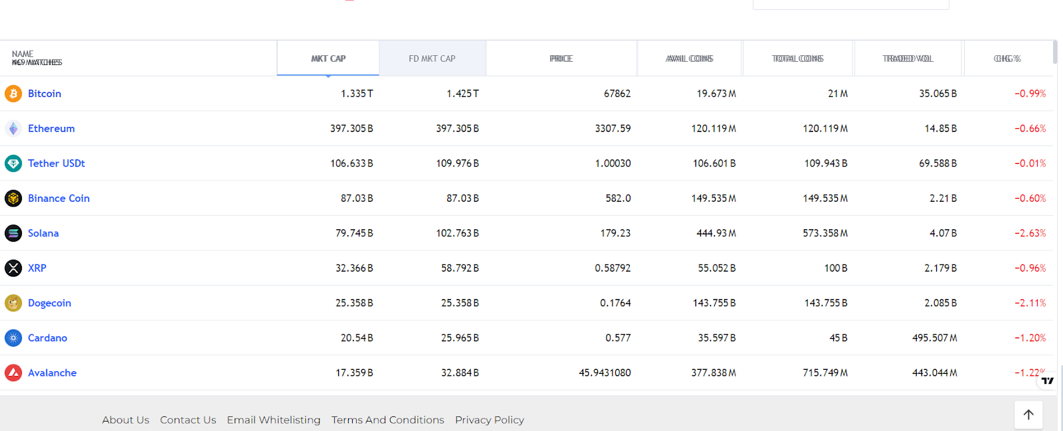Image resolution: width=1063 pixels, height=431 pixels.
Task: Click Tether price 1.00030
Action: (x=613, y=163)
